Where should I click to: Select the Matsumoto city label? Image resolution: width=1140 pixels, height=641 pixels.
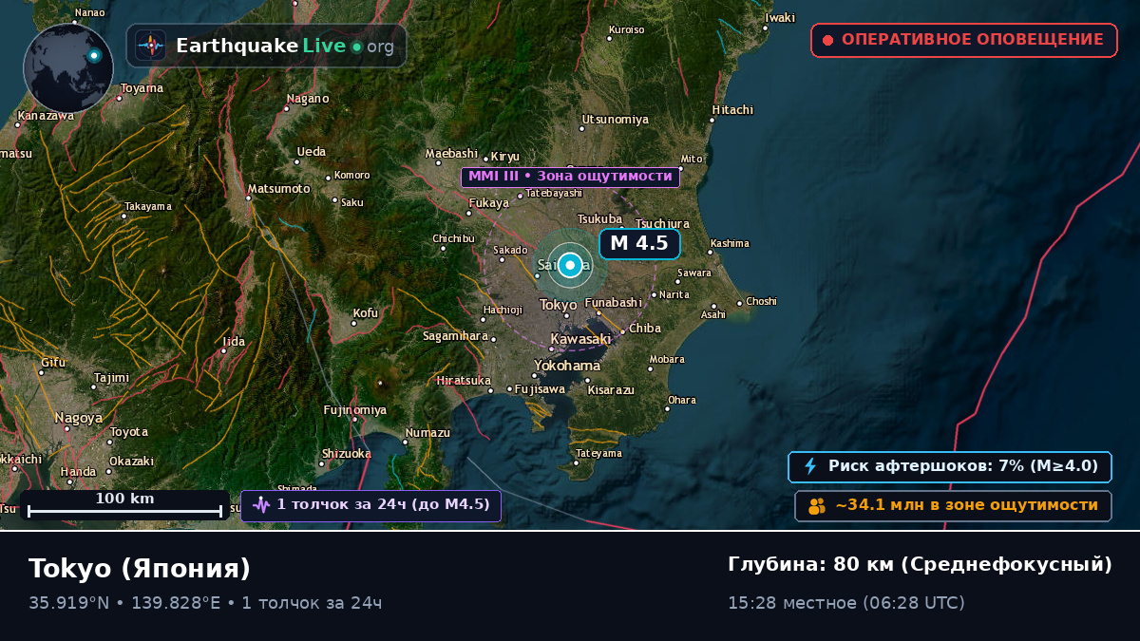coord(279,189)
